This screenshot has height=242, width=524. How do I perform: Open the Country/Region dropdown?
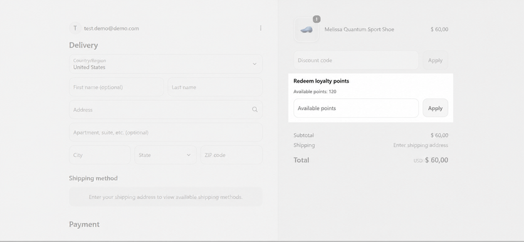(165, 64)
